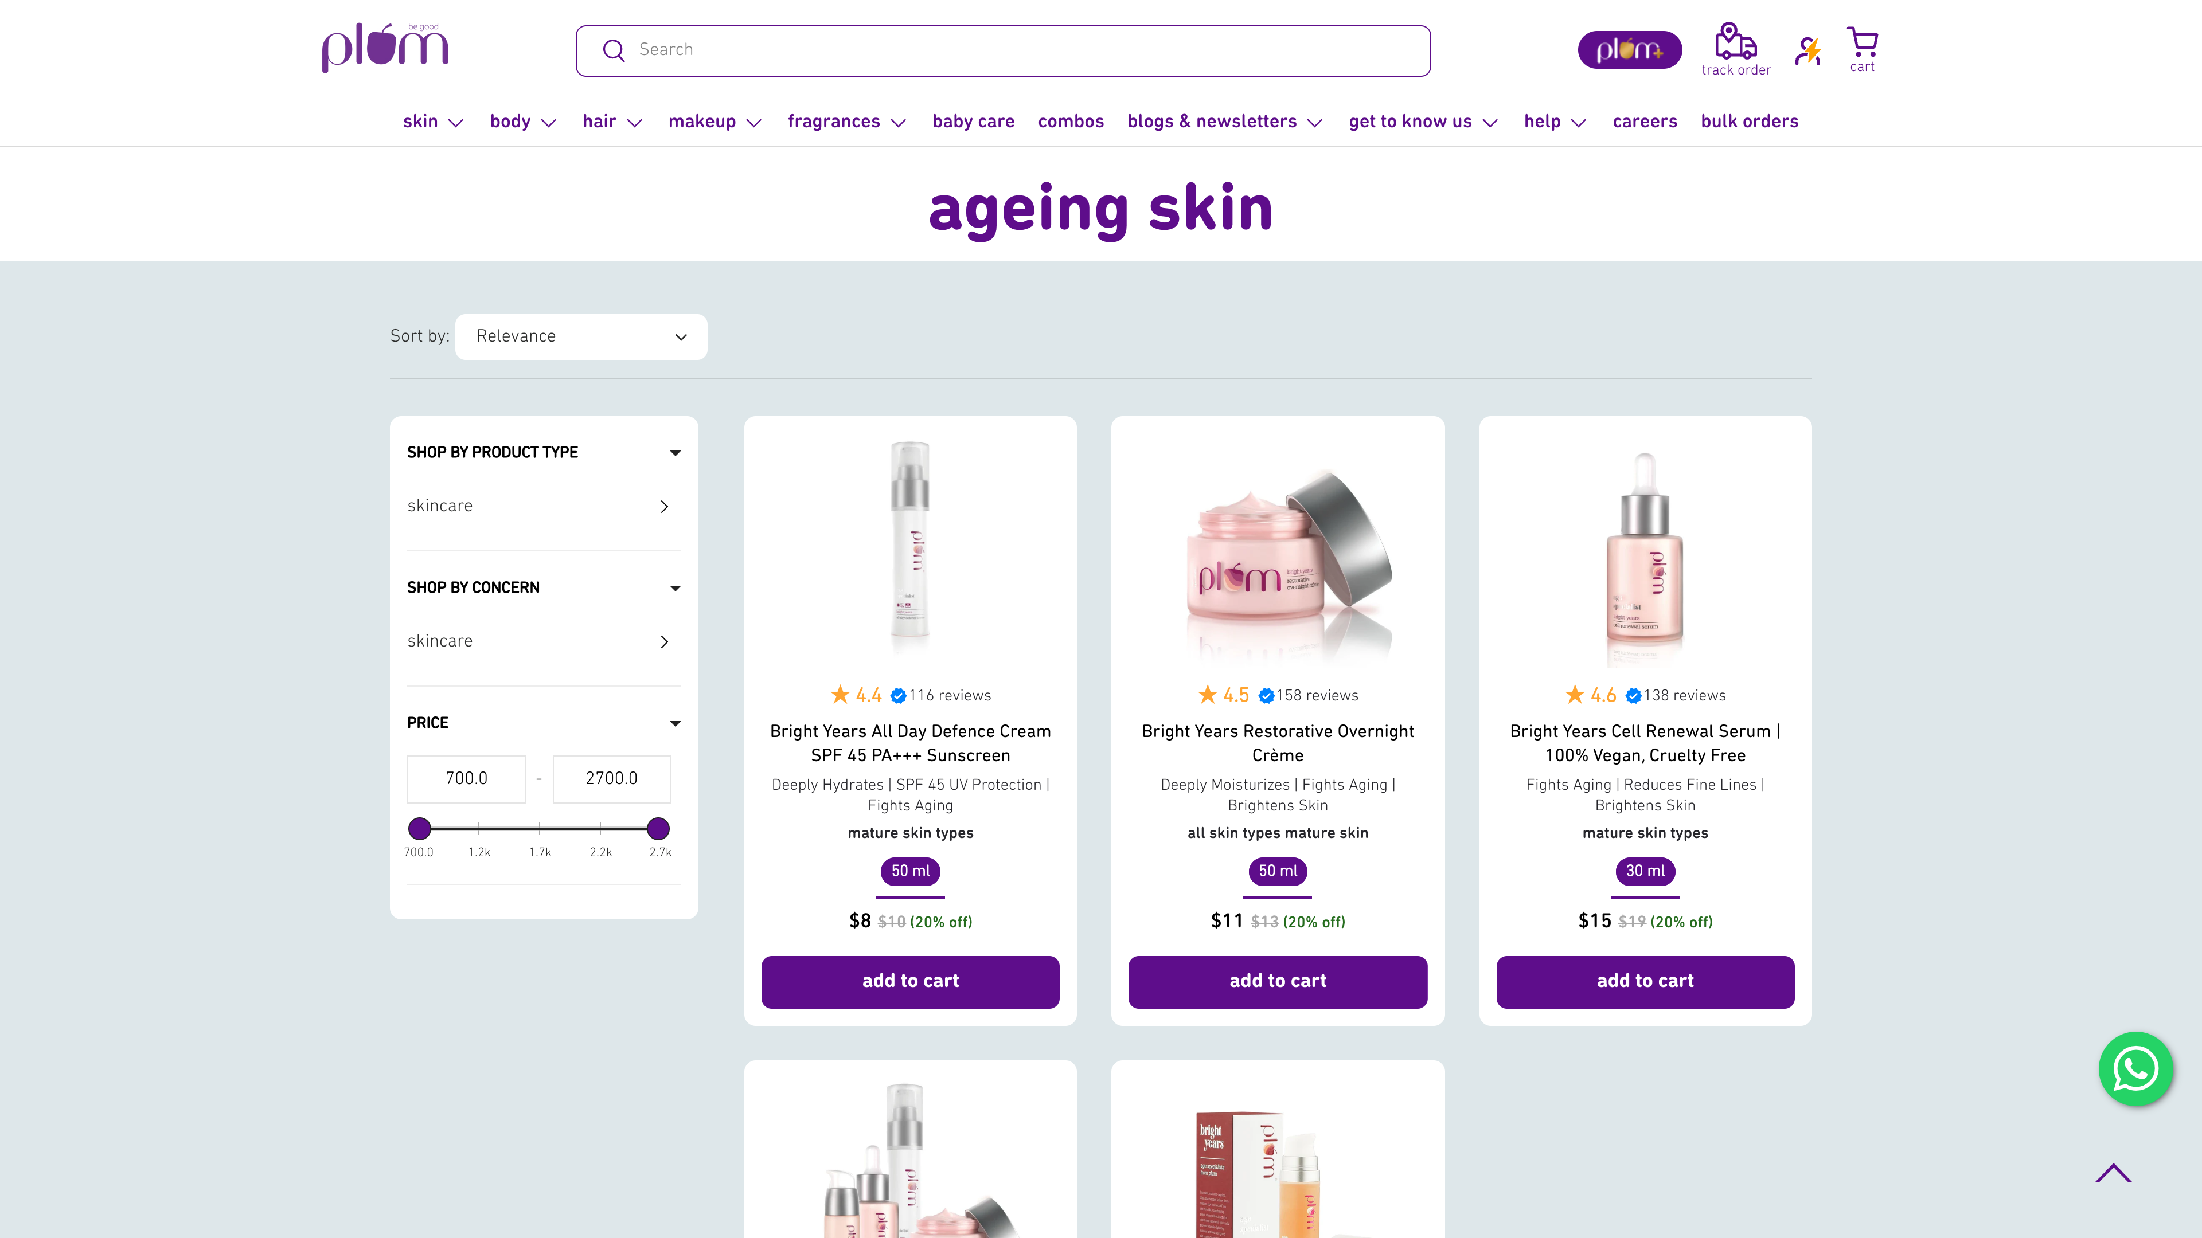Open WhatsApp chat bubble
The width and height of the screenshot is (2202, 1238).
[x=2135, y=1069]
